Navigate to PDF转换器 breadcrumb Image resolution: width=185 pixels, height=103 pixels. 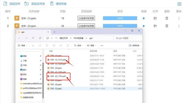79,38
